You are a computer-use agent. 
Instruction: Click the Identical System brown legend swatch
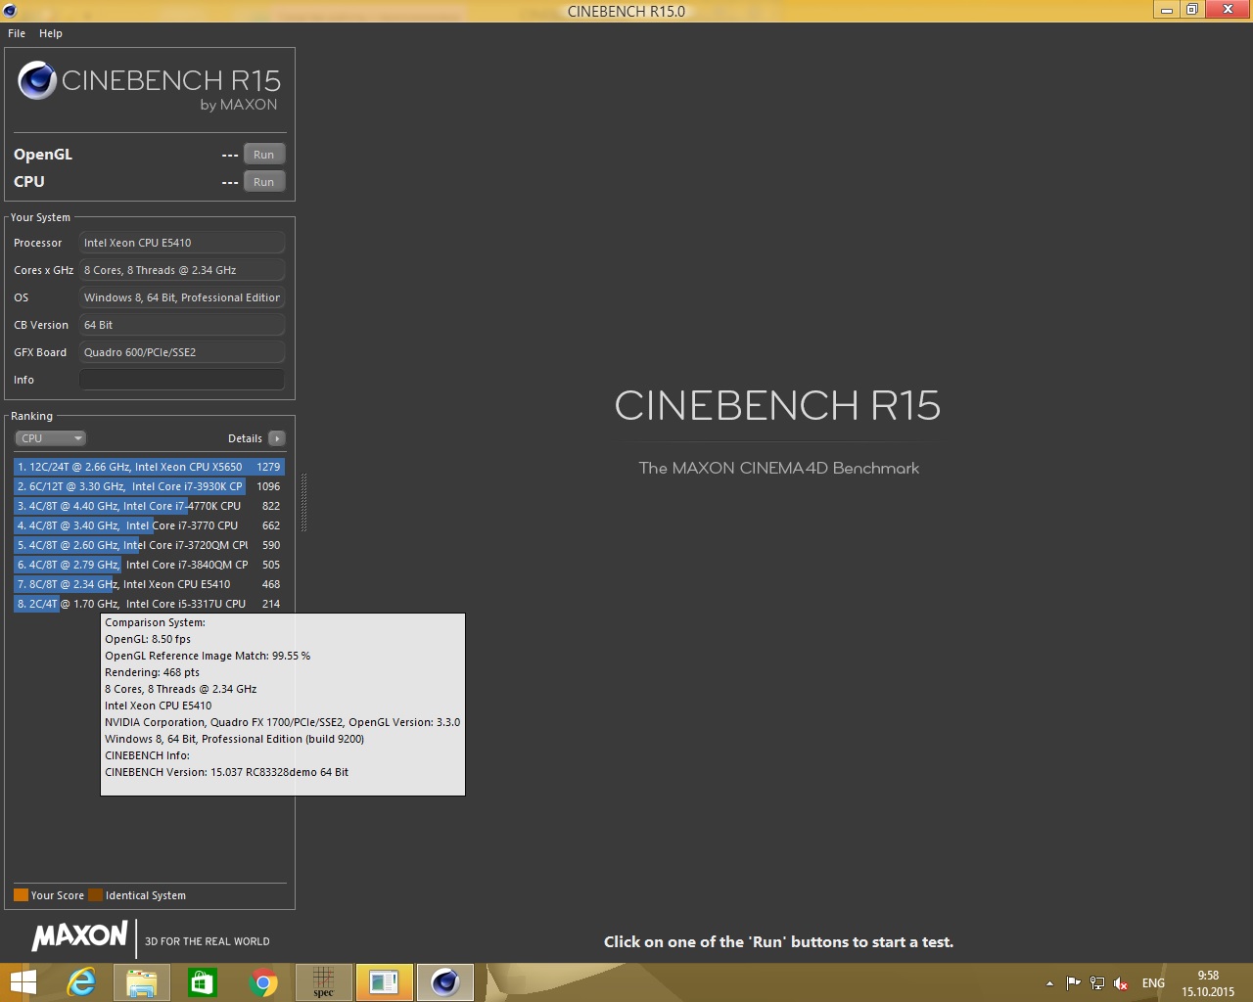pyautogui.click(x=95, y=895)
